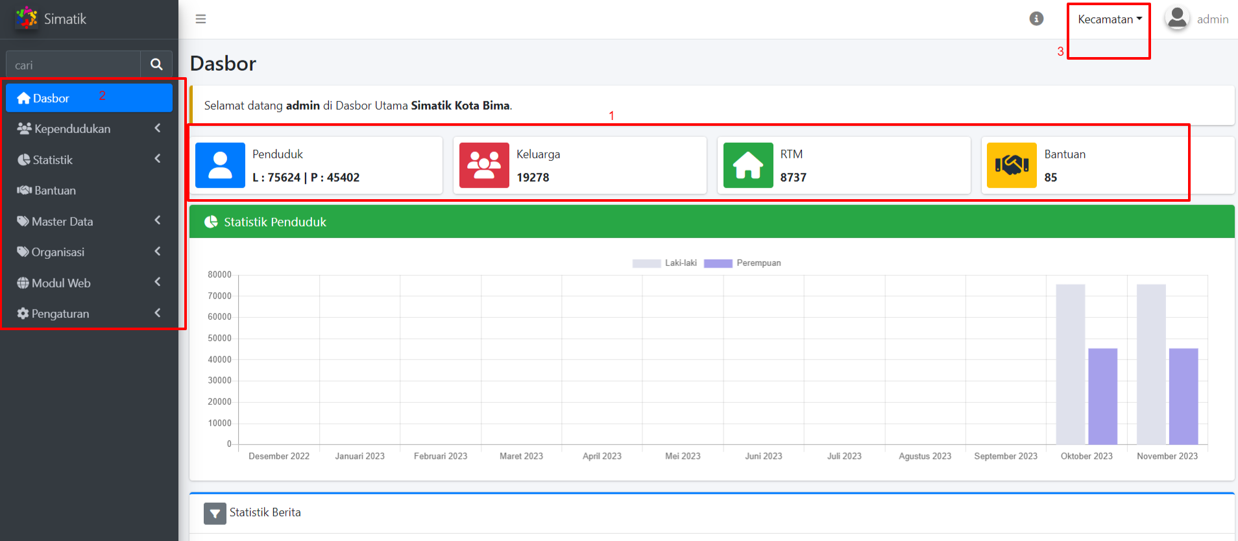This screenshot has height=541, width=1238.
Task: Click the Statistik Berita filter icon
Action: [215, 513]
